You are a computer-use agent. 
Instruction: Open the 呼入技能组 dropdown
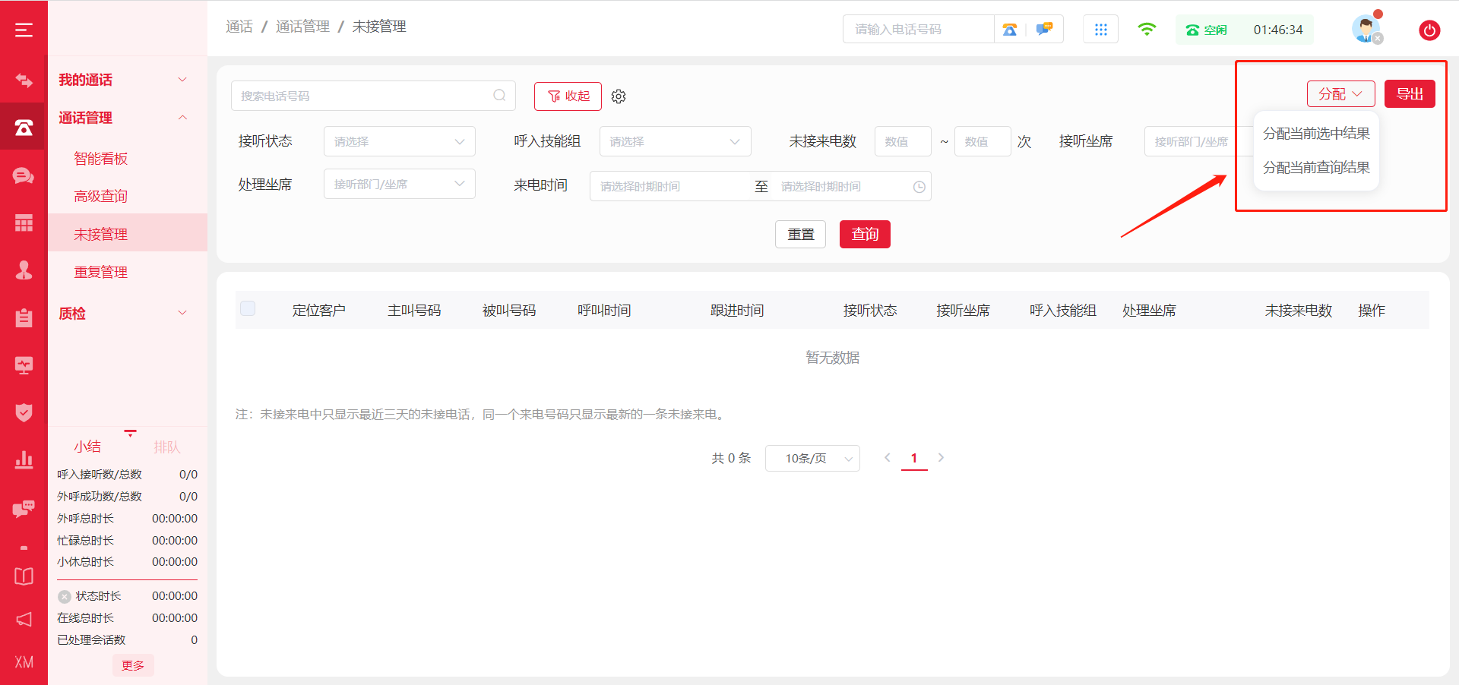point(675,141)
